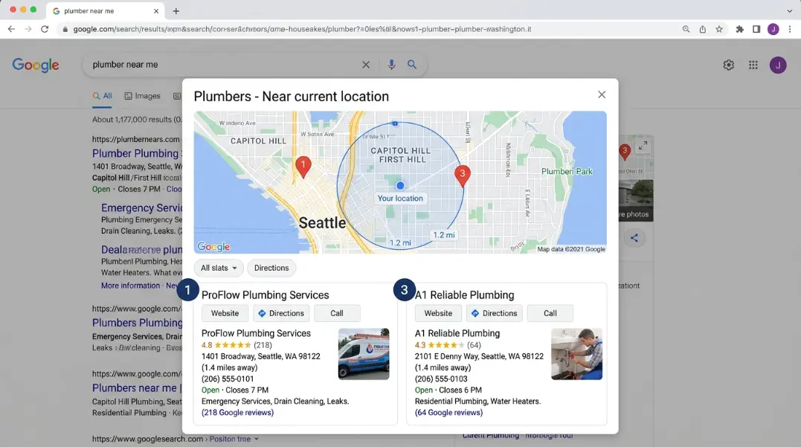Viewport: 801px width, 447px height.
Task: Open the 'Plumbers near me' result link
Action: [136, 387]
